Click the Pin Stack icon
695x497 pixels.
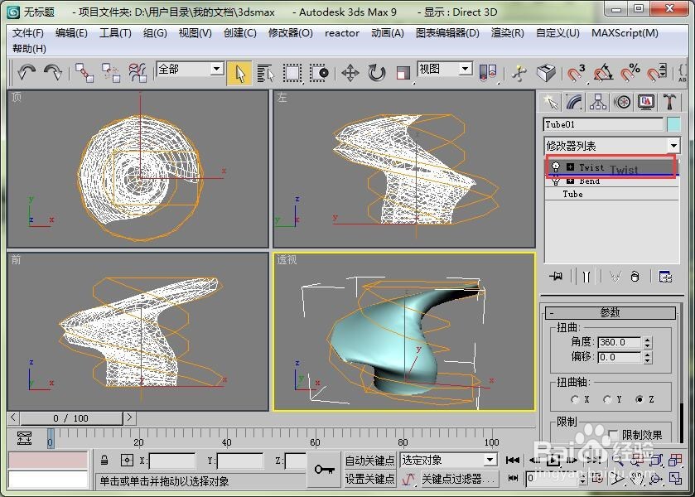tap(556, 275)
